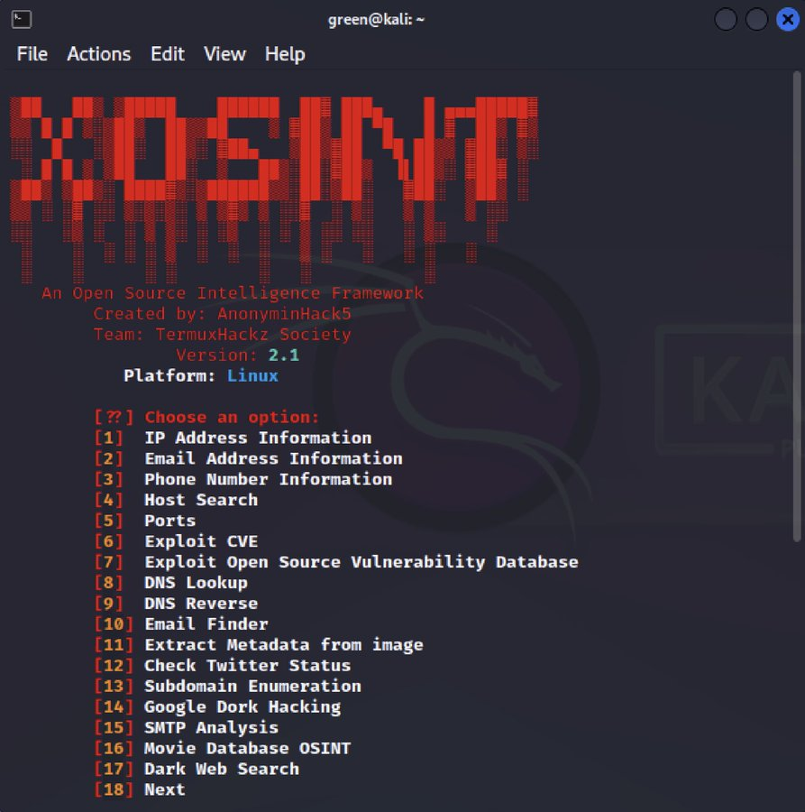The width and height of the screenshot is (805, 812).
Task: Click 'DNS Reverse' option text
Action: pos(201,604)
